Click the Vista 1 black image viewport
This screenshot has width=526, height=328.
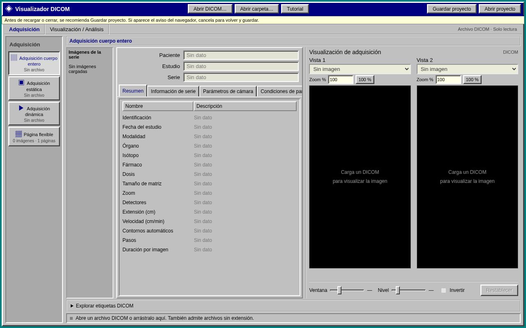360,177
